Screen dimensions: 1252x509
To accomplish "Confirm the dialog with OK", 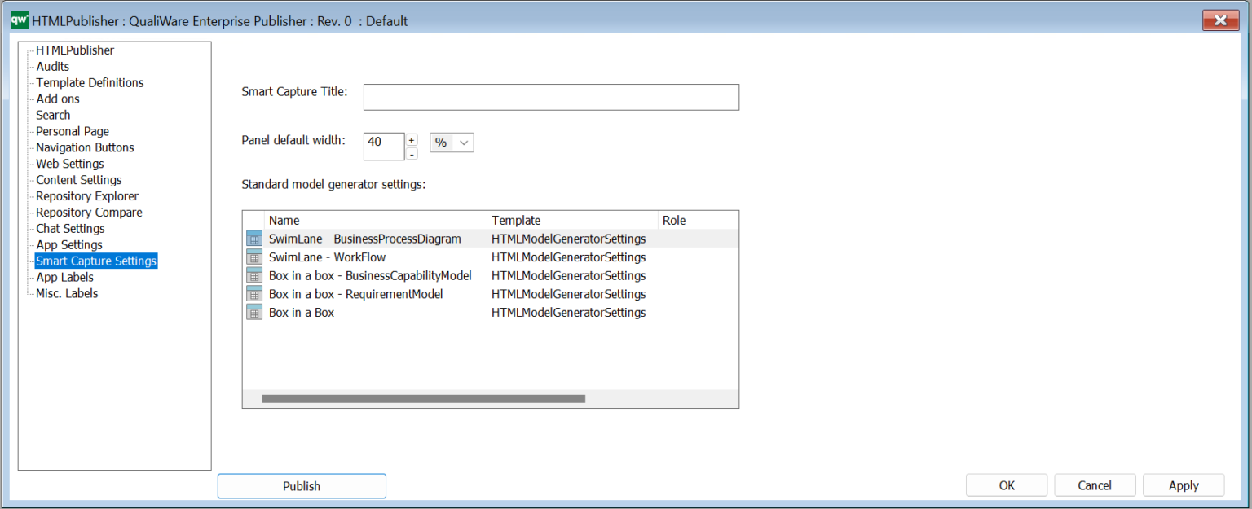I will pos(1006,485).
